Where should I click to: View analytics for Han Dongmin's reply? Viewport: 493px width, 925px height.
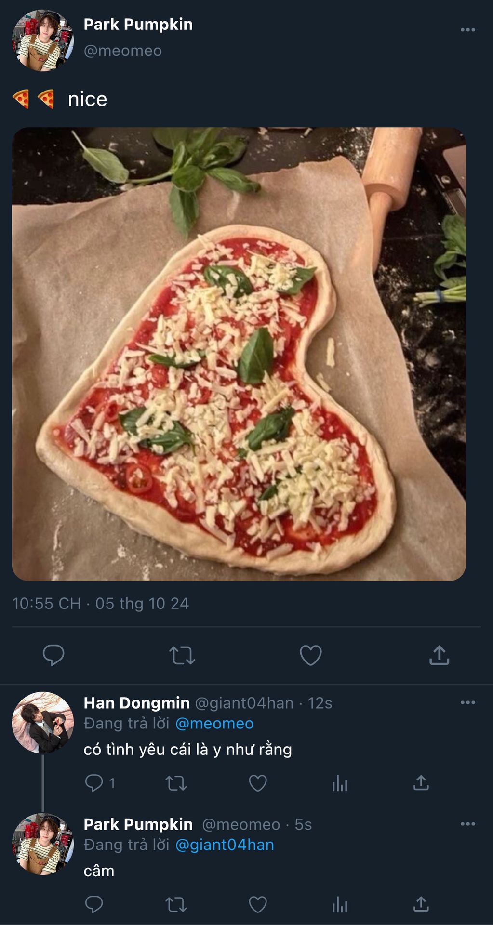(x=340, y=783)
